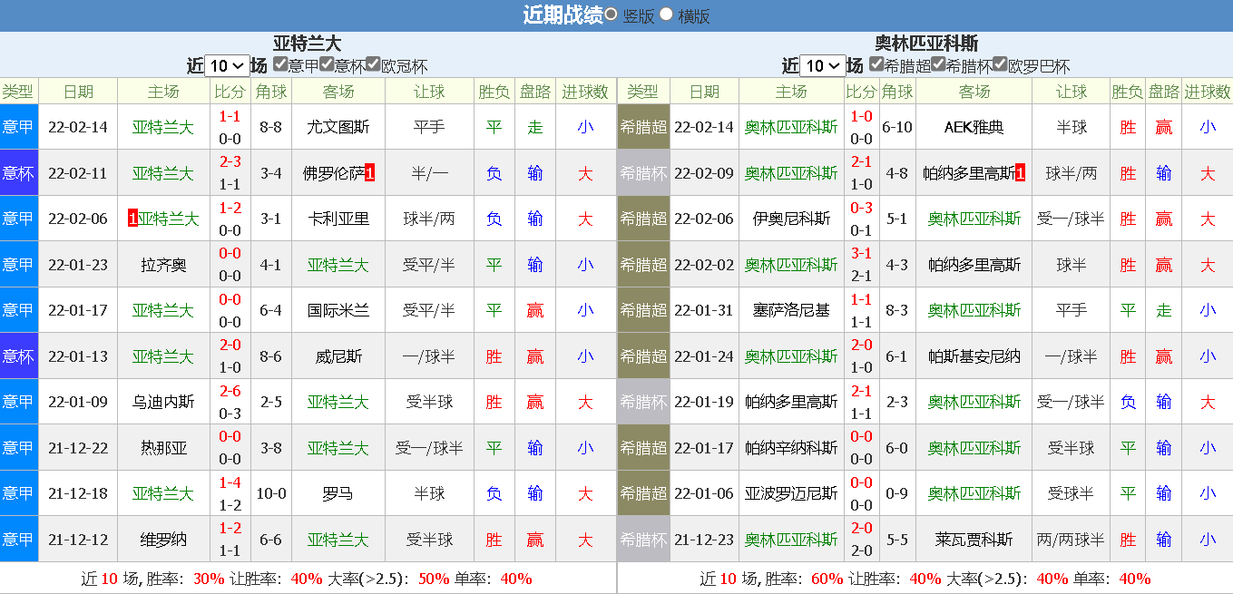This screenshot has width=1233, height=594.
Task: Click the 亚特兰大 team heading
Action: pyautogui.click(x=308, y=43)
